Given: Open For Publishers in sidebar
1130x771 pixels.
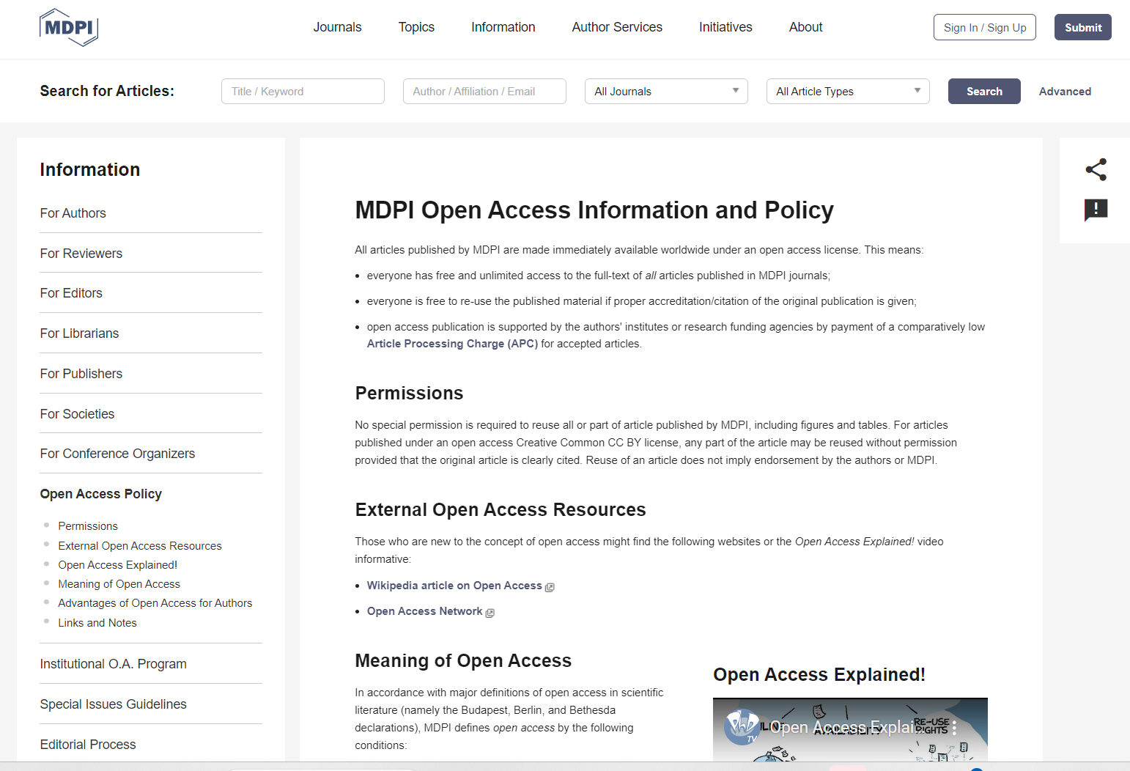Looking at the screenshot, I should pos(81,374).
